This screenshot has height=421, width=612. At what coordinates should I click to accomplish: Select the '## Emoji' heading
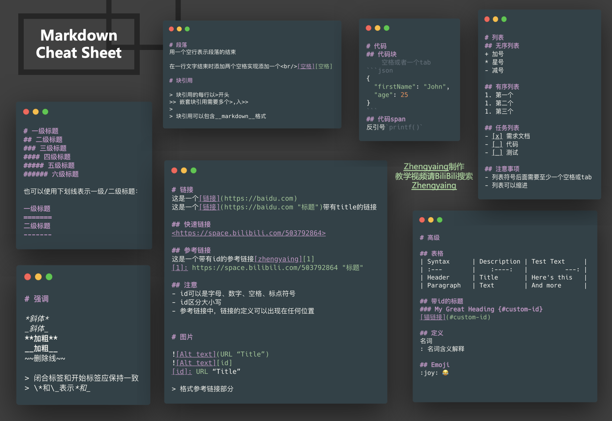pyautogui.click(x=435, y=365)
